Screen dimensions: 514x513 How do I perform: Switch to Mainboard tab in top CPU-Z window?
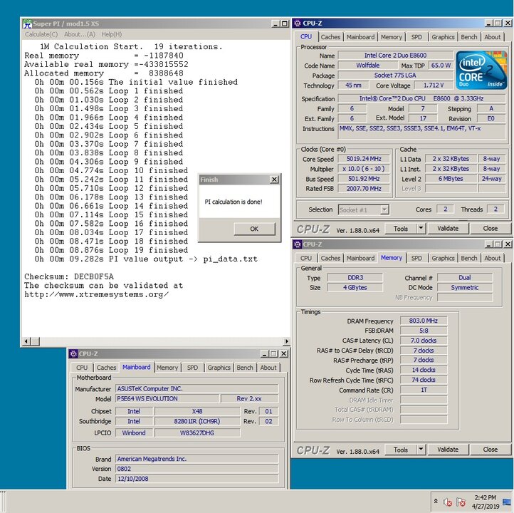point(360,37)
